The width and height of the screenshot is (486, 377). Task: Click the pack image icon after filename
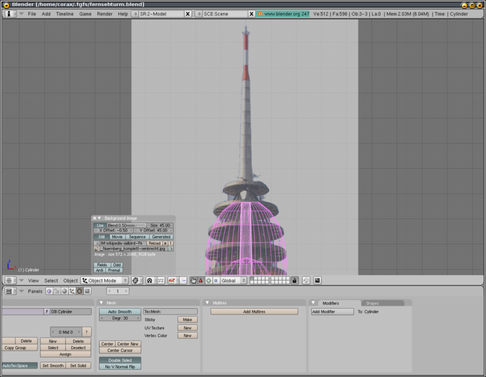pyautogui.click(x=171, y=248)
